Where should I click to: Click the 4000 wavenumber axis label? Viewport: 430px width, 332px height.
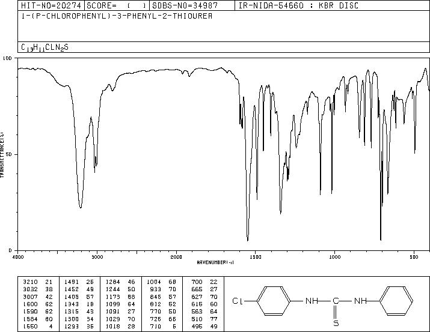click(18, 257)
